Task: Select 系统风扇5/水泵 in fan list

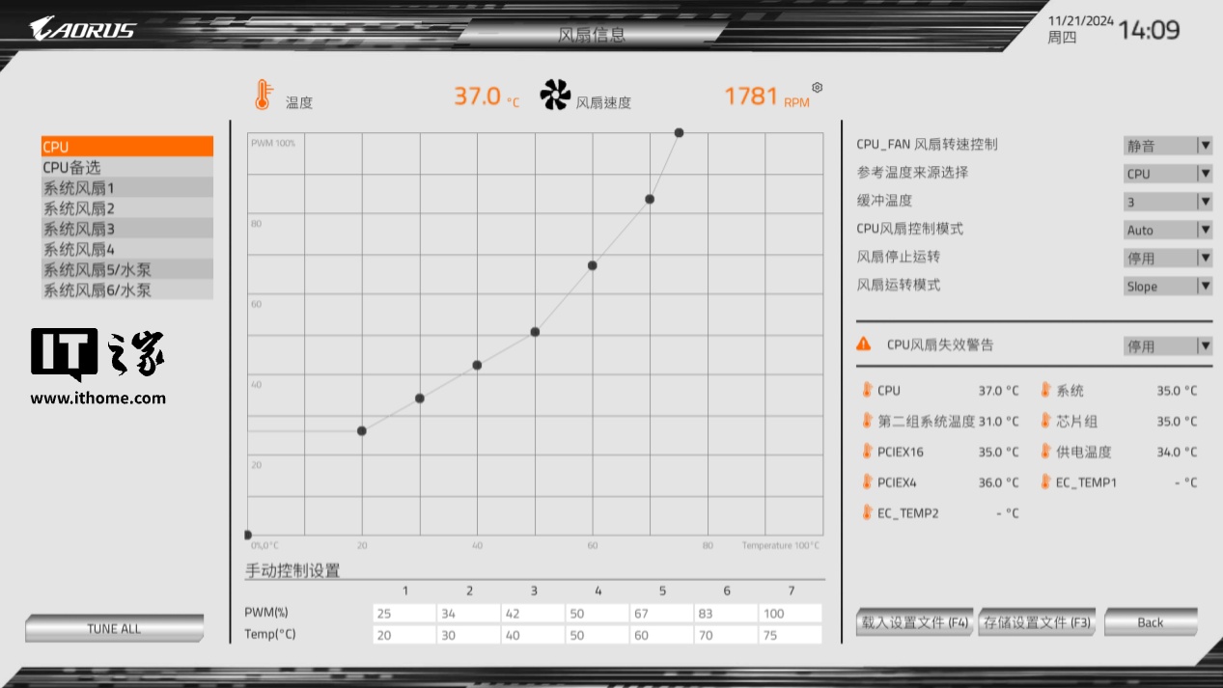Action: click(126, 269)
